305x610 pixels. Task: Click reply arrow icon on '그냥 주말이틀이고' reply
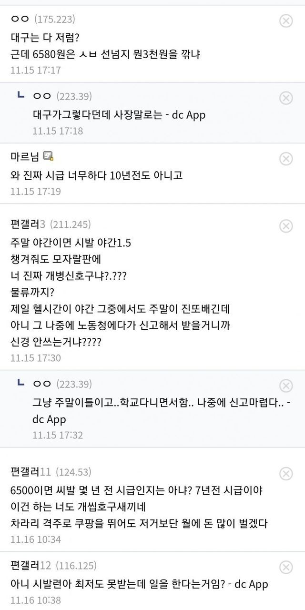pyautogui.click(x=21, y=383)
